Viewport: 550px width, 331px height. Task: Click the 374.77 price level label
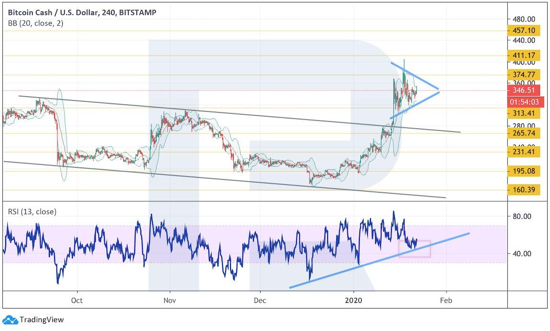click(524, 74)
